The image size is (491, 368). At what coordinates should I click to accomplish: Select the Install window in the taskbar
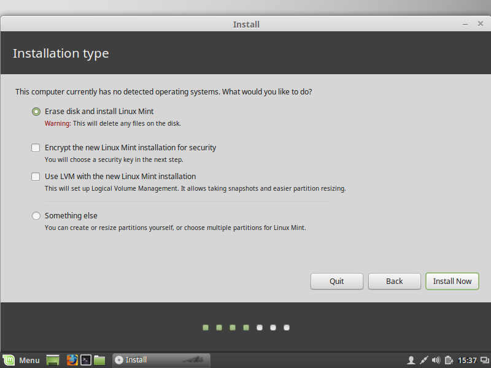coord(161,360)
